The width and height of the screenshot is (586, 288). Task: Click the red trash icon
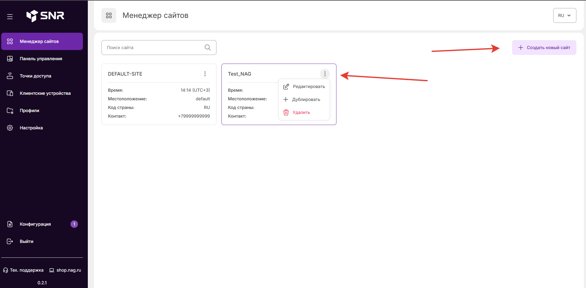click(286, 112)
